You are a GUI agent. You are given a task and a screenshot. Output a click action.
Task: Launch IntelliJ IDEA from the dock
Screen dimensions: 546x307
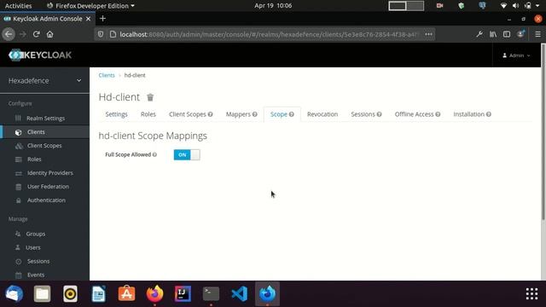tap(183, 293)
